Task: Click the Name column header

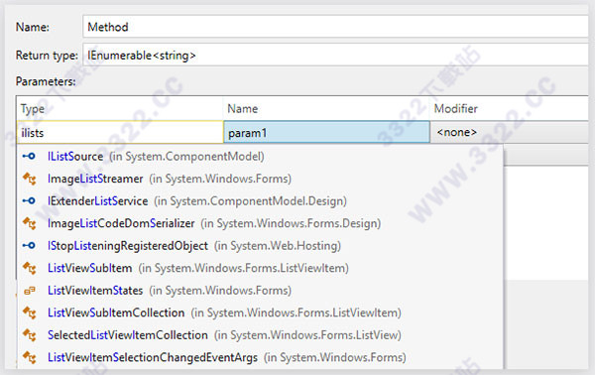Action: [x=326, y=108]
